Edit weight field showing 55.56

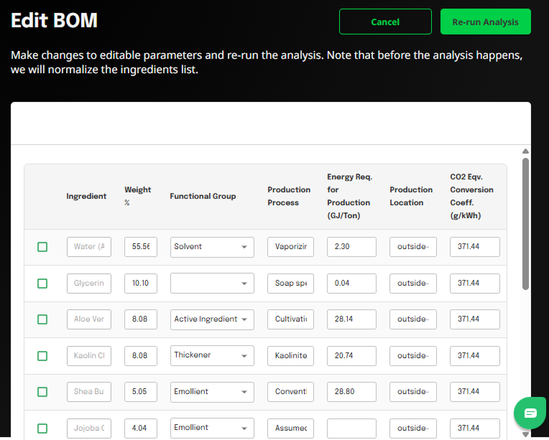pyautogui.click(x=141, y=247)
